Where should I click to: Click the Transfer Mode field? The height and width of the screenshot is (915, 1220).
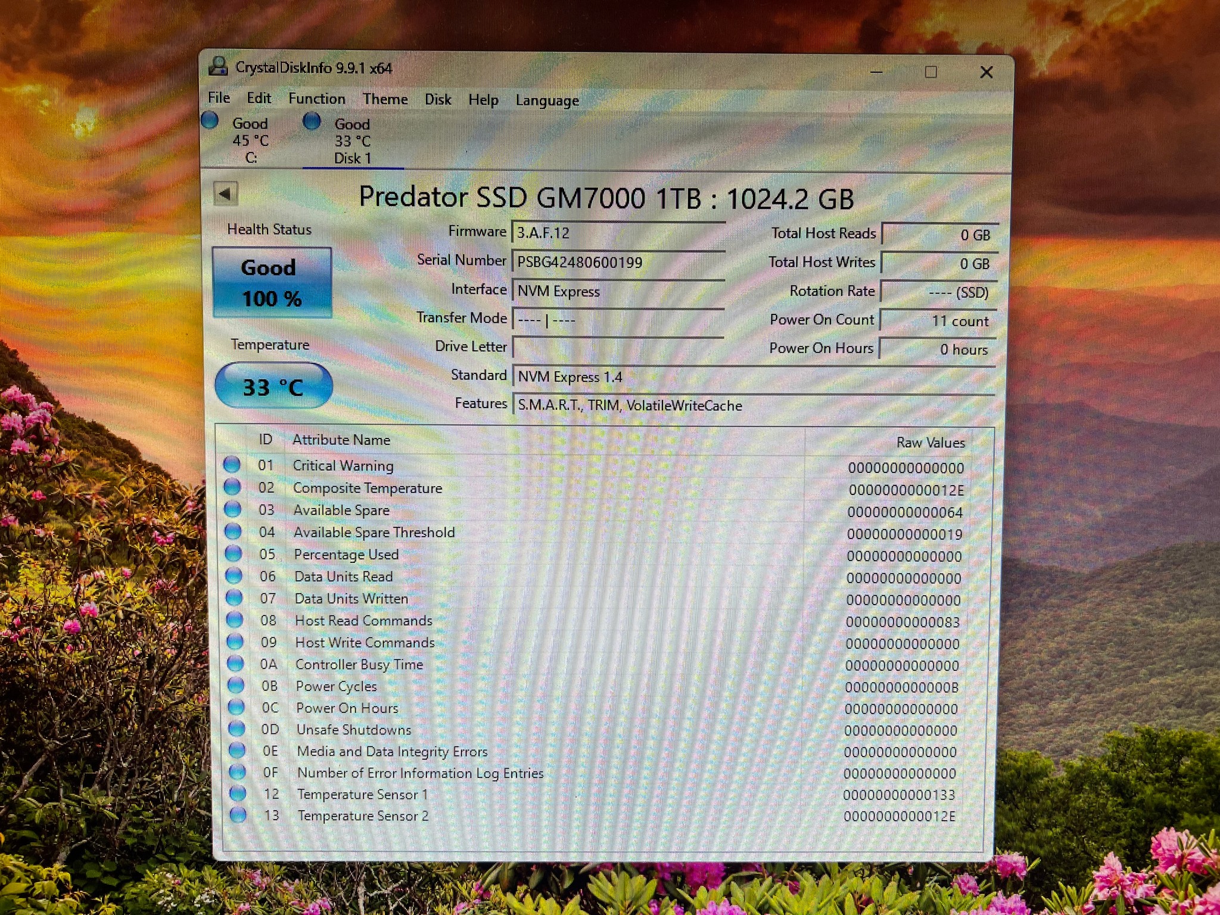click(618, 319)
